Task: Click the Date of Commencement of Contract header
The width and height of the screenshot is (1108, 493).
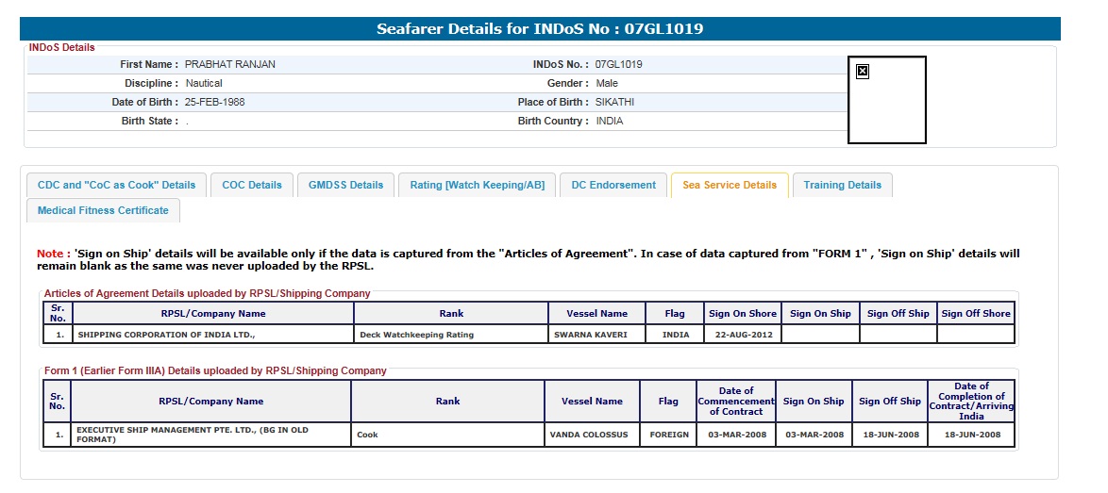Action: coord(735,402)
